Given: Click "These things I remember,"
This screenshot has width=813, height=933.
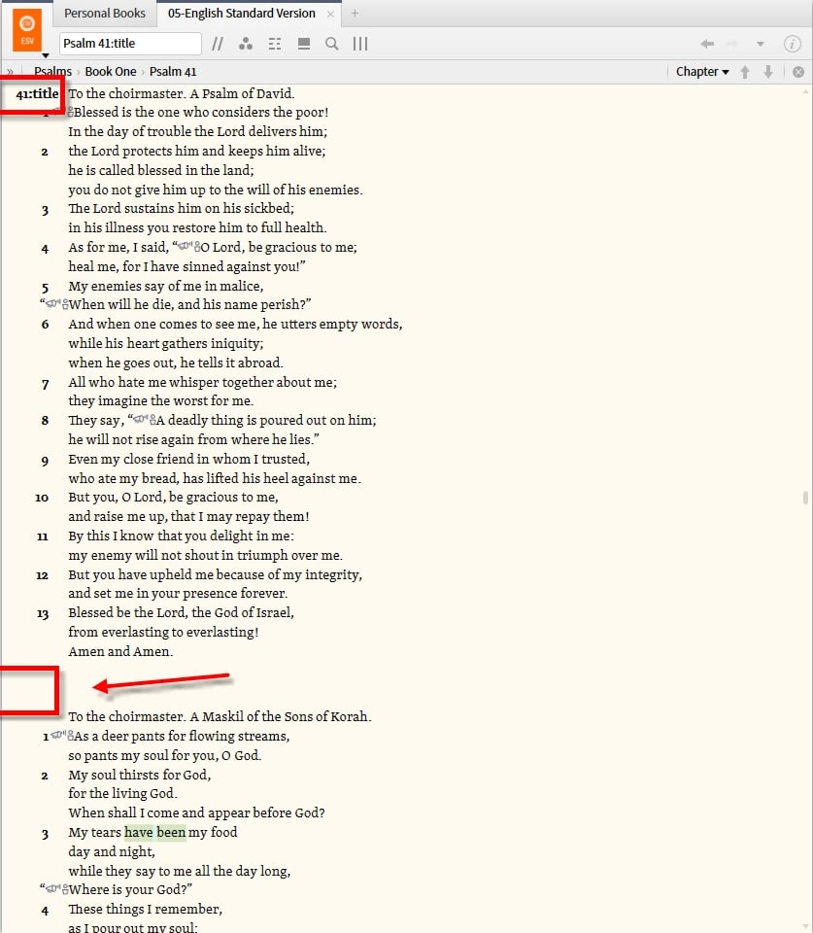Looking at the screenshot, I should pos(146,910).
